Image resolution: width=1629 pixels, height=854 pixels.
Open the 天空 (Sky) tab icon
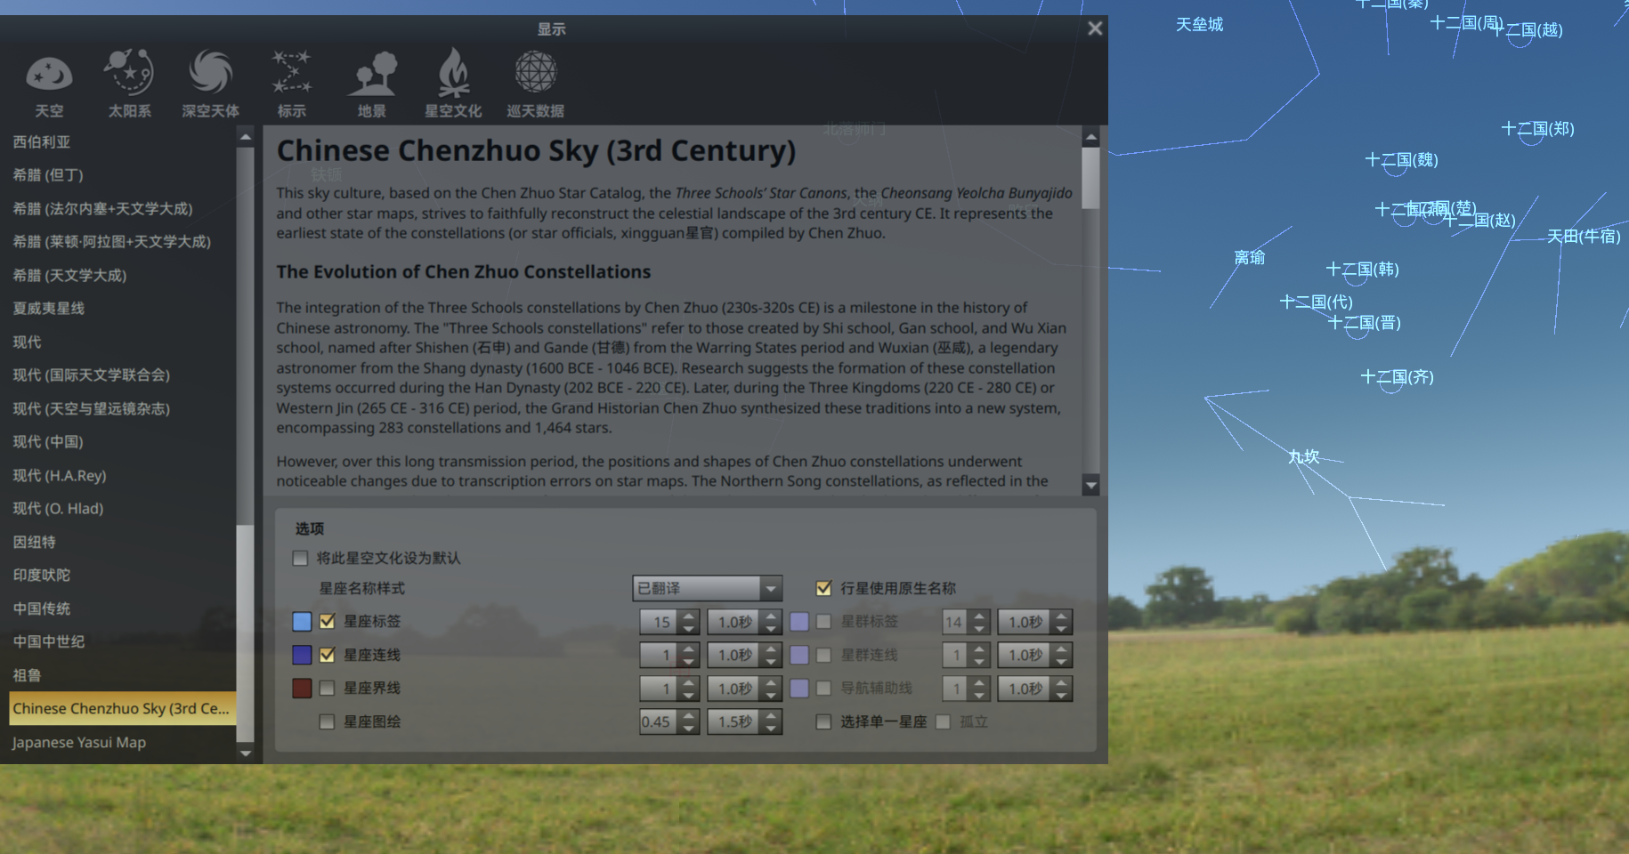(49, 84)
